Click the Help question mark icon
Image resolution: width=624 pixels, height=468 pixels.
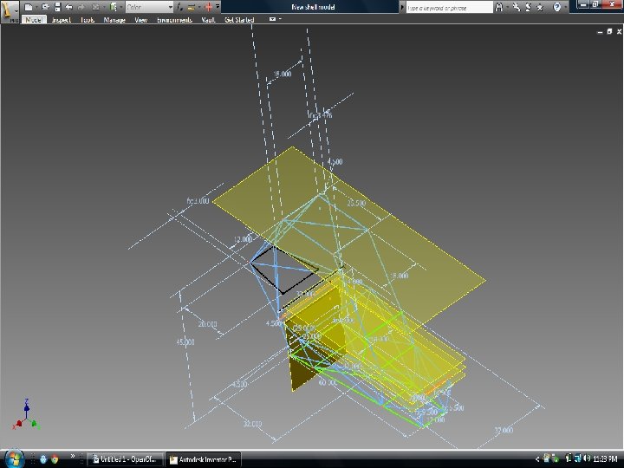point(558,7)
